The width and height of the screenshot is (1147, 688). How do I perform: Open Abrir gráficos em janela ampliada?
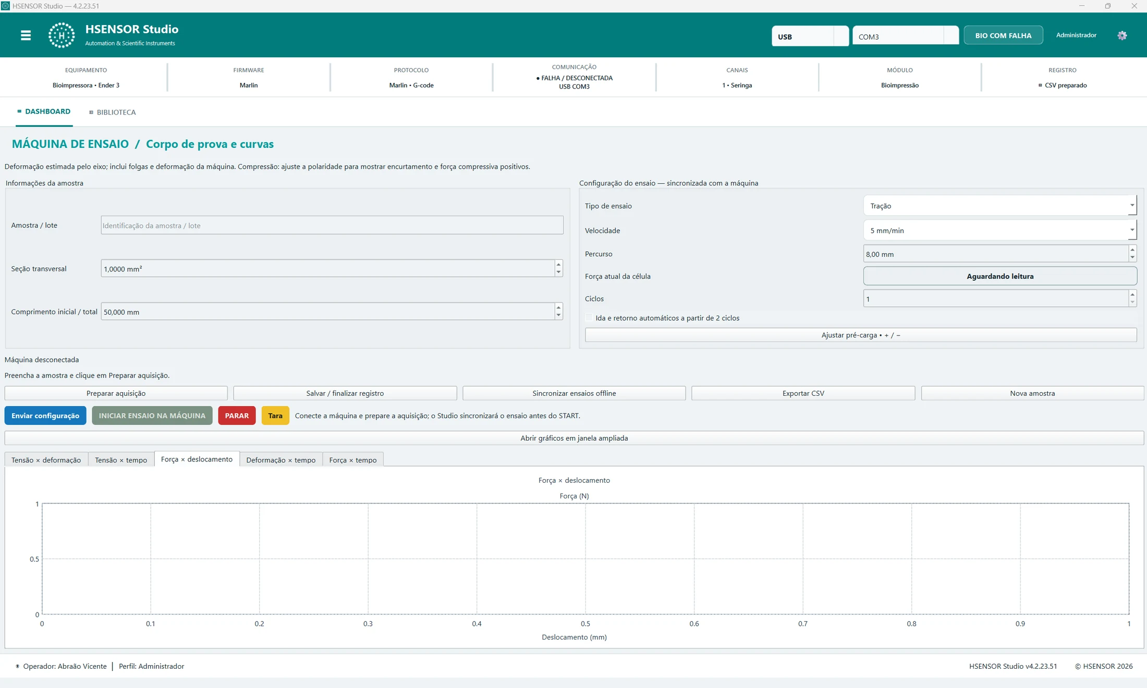(574, 438)
